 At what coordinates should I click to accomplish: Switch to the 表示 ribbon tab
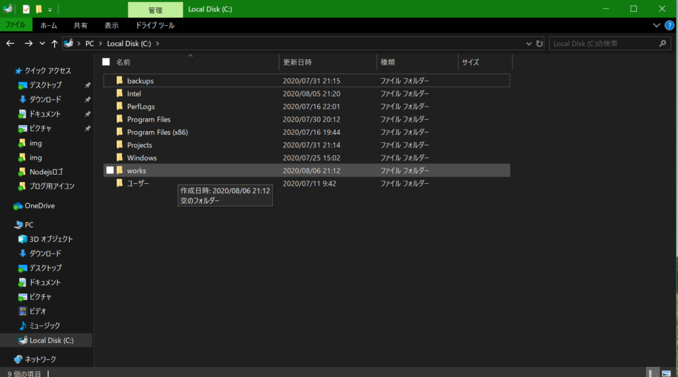click(111, 25)
